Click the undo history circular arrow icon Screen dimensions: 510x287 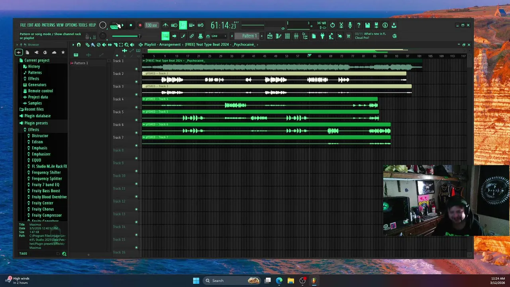tap(332, 25)
